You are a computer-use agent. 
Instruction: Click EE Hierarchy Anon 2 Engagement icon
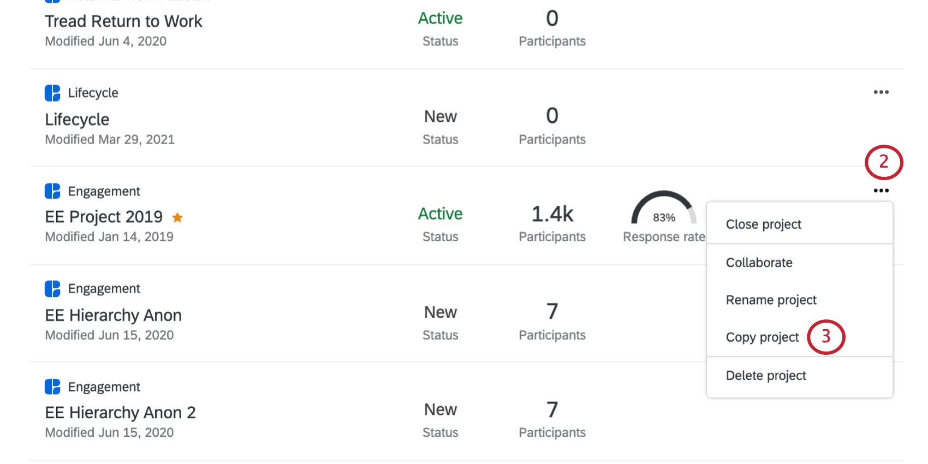coord(52,386)
